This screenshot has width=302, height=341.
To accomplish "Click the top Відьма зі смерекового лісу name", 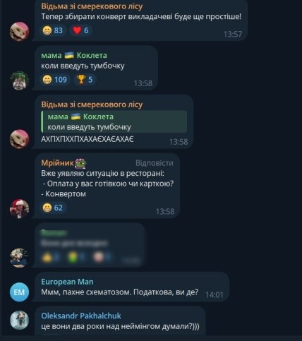I will point(92,6).
